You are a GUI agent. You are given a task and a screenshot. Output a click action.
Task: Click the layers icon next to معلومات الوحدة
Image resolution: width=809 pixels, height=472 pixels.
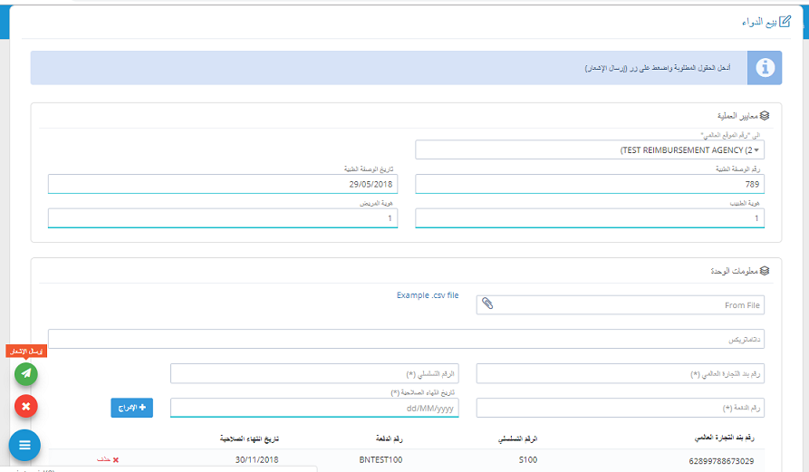[x=765, y=270]
